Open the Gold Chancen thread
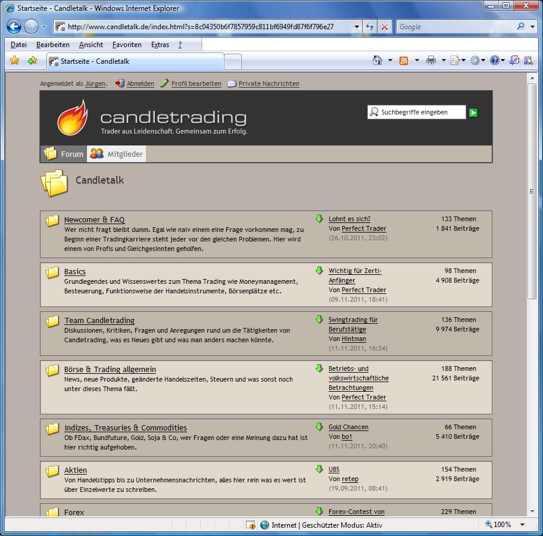The height and width of the screenshot is (536, 543). tap(348, 427)
